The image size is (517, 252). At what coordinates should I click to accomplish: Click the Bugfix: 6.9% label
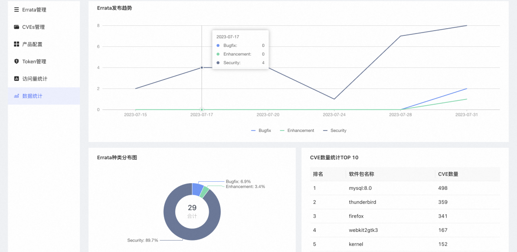coord(238,182)
